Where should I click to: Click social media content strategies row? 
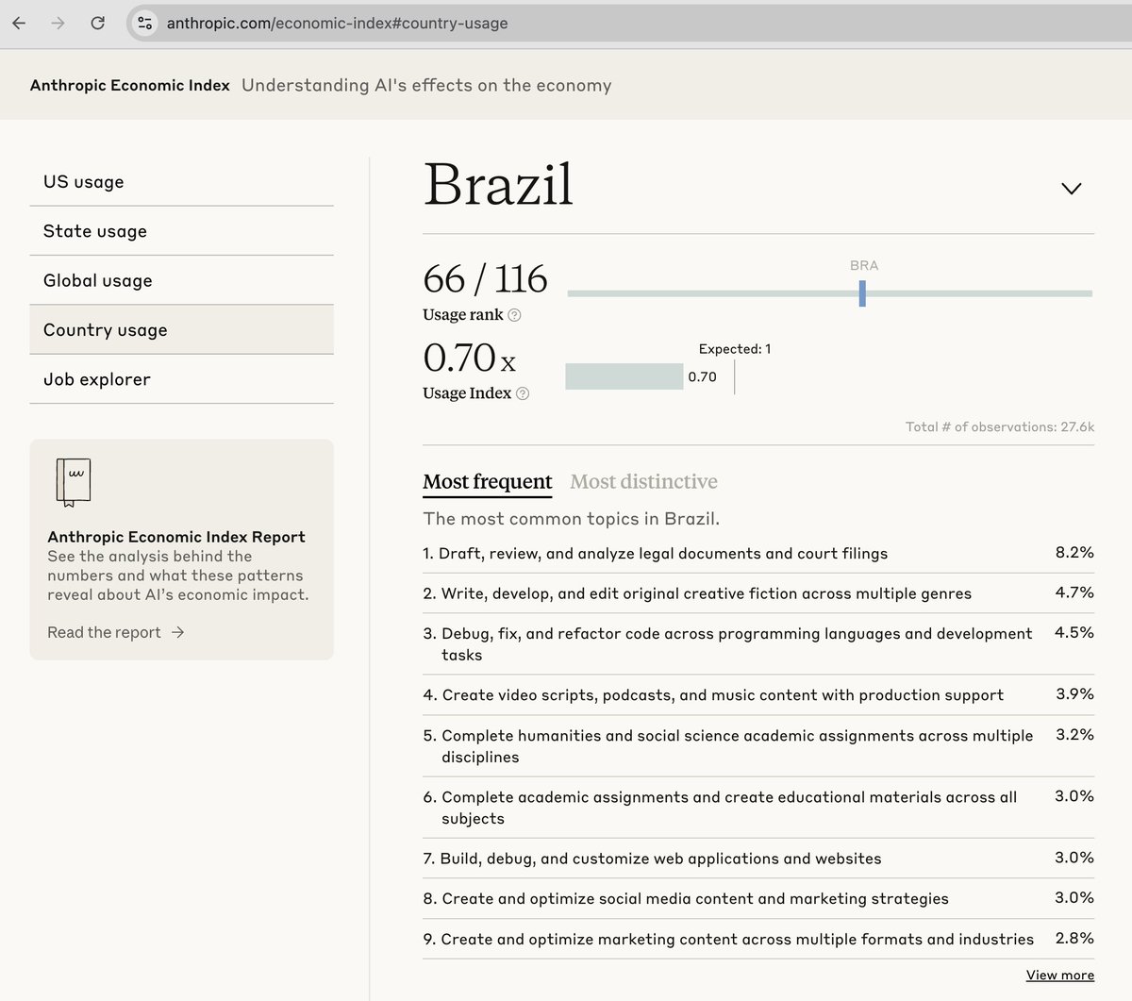pyautogui.click(x=758, y=898)
